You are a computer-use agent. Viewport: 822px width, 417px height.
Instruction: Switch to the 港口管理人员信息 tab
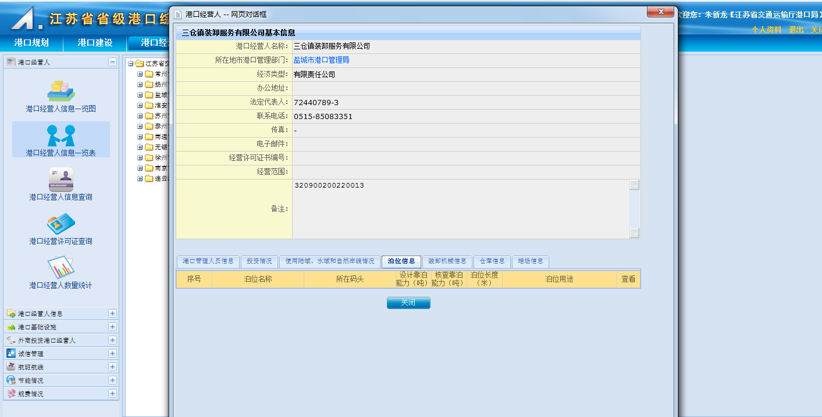click(208, 261)
